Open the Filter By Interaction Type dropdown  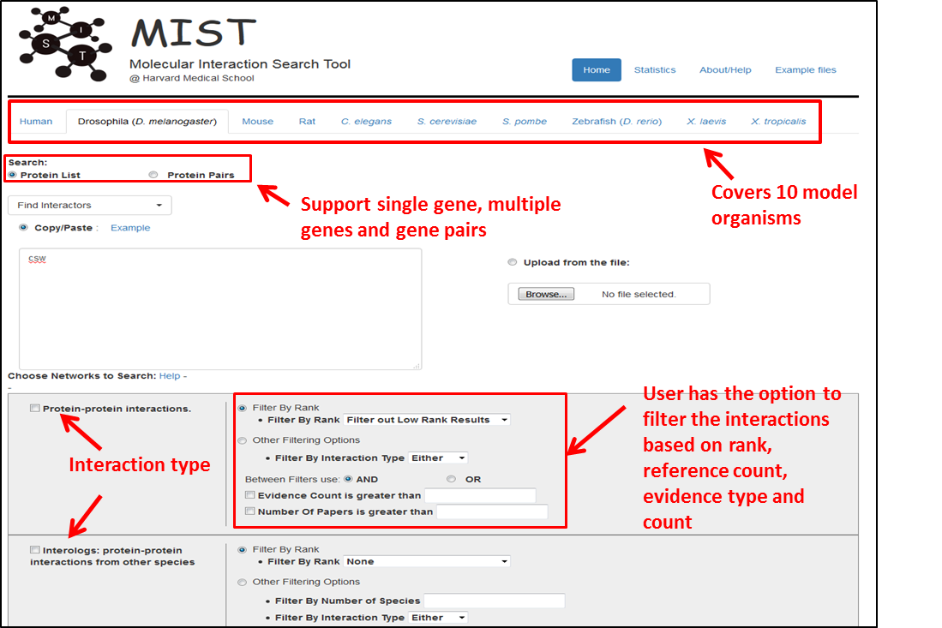(438, 458)
